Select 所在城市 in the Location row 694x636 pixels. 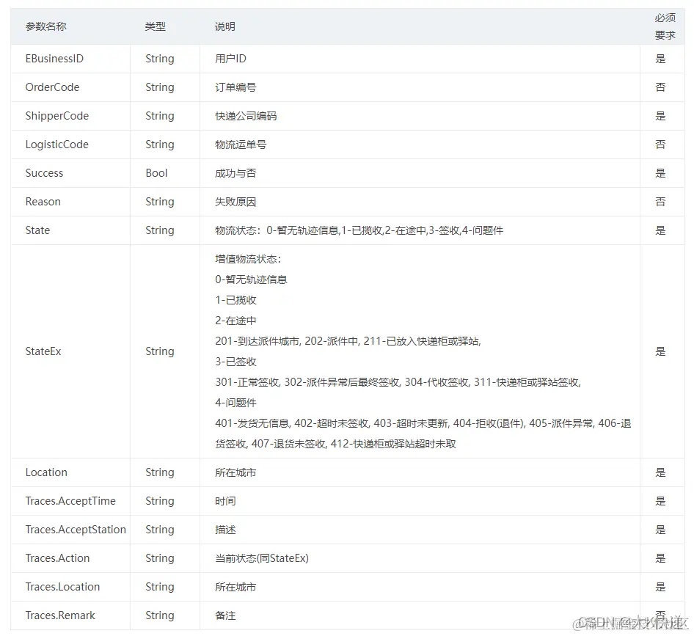pyautogui.click(x=235, y=472)
